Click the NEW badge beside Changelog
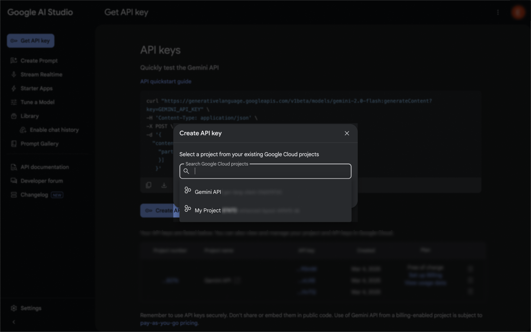The height and width of the screenshot is (332, 531). (57, 195)
